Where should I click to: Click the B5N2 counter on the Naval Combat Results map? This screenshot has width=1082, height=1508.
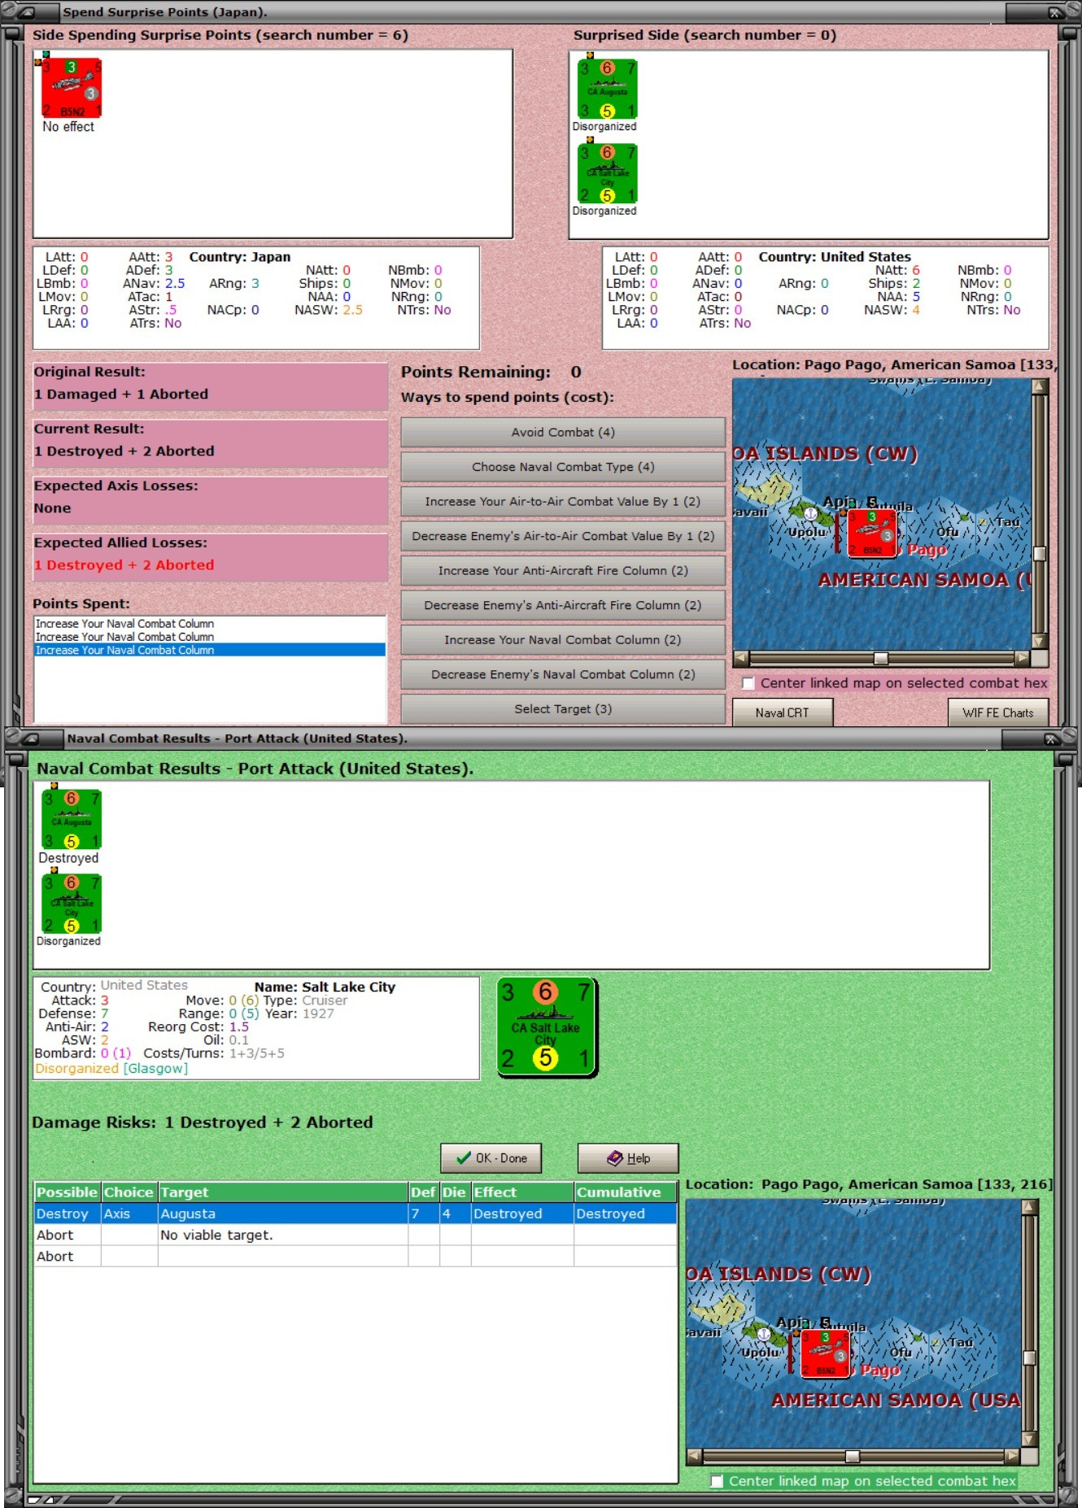(826, 1354)
